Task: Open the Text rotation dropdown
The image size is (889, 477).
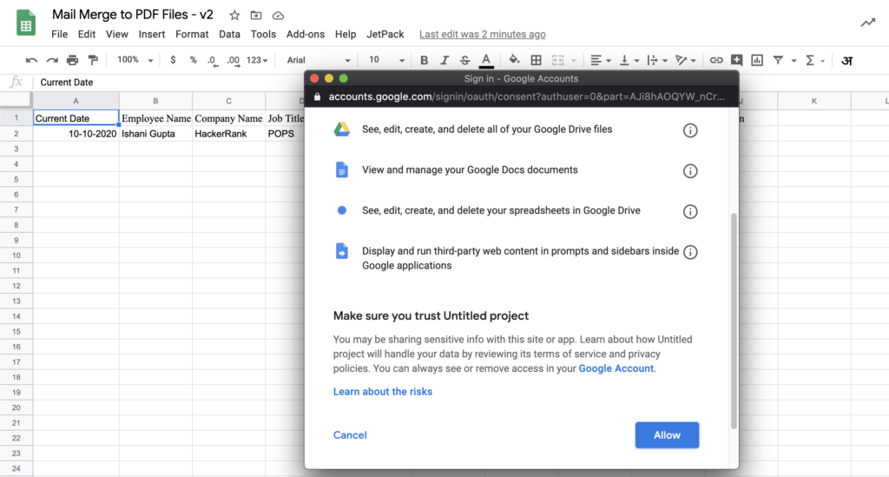Action: point(686,60)
